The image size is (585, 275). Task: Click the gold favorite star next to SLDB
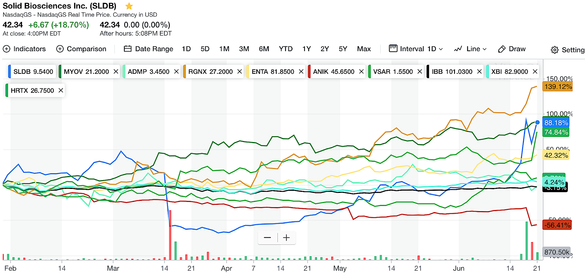coord(129,6)
